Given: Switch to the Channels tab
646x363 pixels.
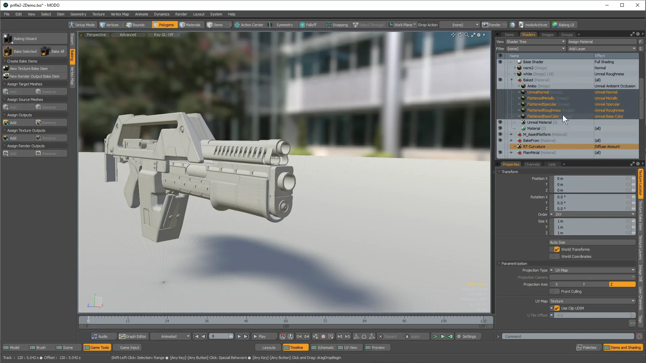Looking at the screenshot, I should pos(532,164).
